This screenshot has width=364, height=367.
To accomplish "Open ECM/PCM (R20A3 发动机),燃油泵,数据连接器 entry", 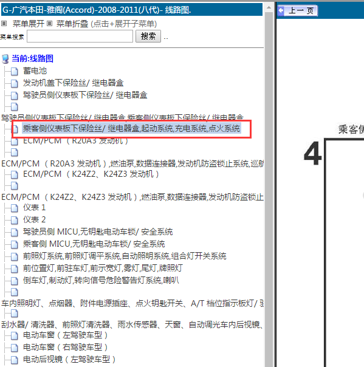I will point(132,163).
